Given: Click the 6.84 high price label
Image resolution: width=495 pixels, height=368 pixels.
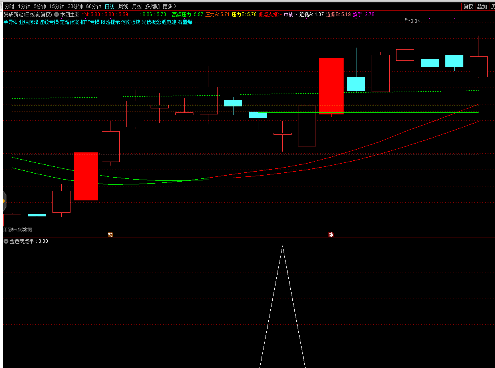Looking at the screenshot, I should 415,21.
